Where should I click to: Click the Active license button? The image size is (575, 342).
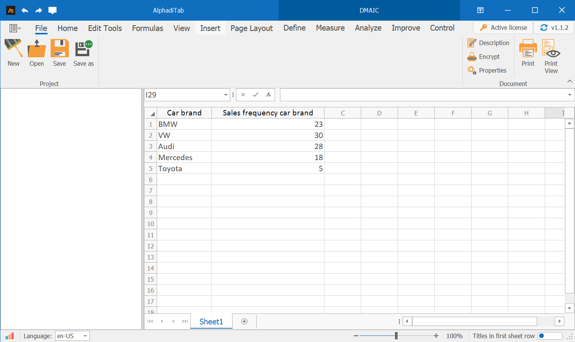[503, 28]
